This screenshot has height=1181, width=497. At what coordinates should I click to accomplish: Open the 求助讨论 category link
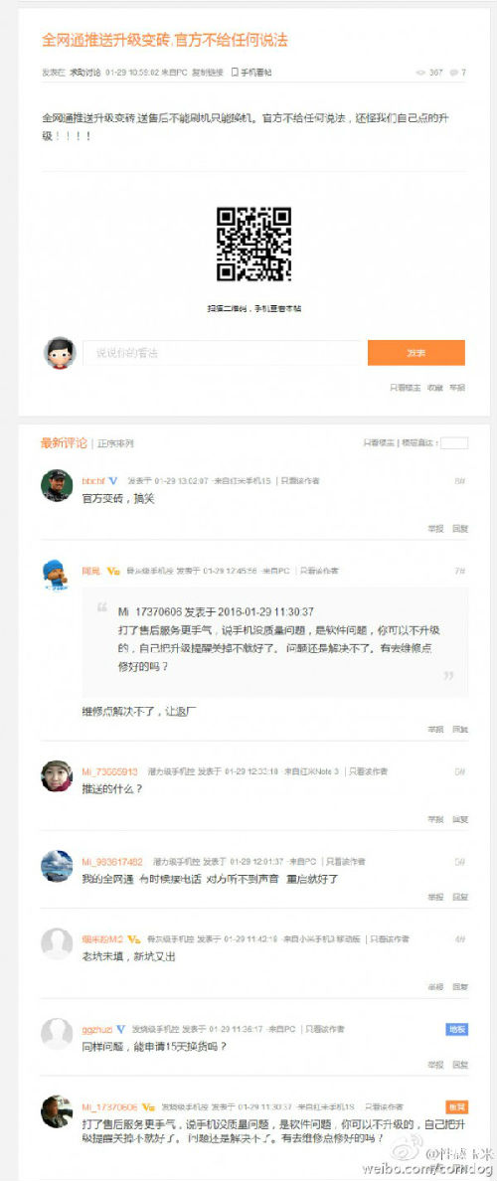[85, 73]
